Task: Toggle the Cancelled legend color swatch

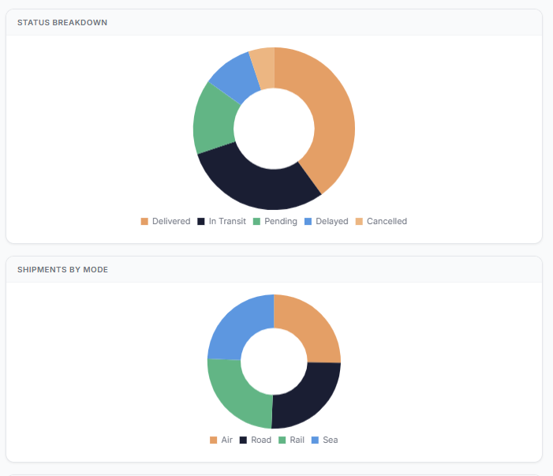Action: pos(359,221)
